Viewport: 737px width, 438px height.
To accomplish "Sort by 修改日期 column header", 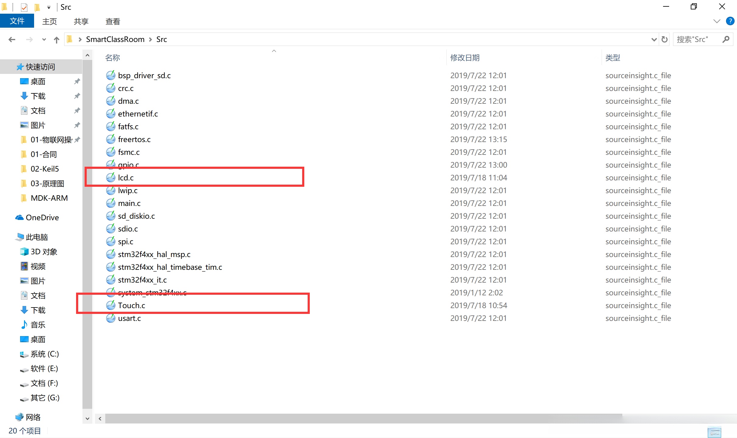I will point(465,57).
